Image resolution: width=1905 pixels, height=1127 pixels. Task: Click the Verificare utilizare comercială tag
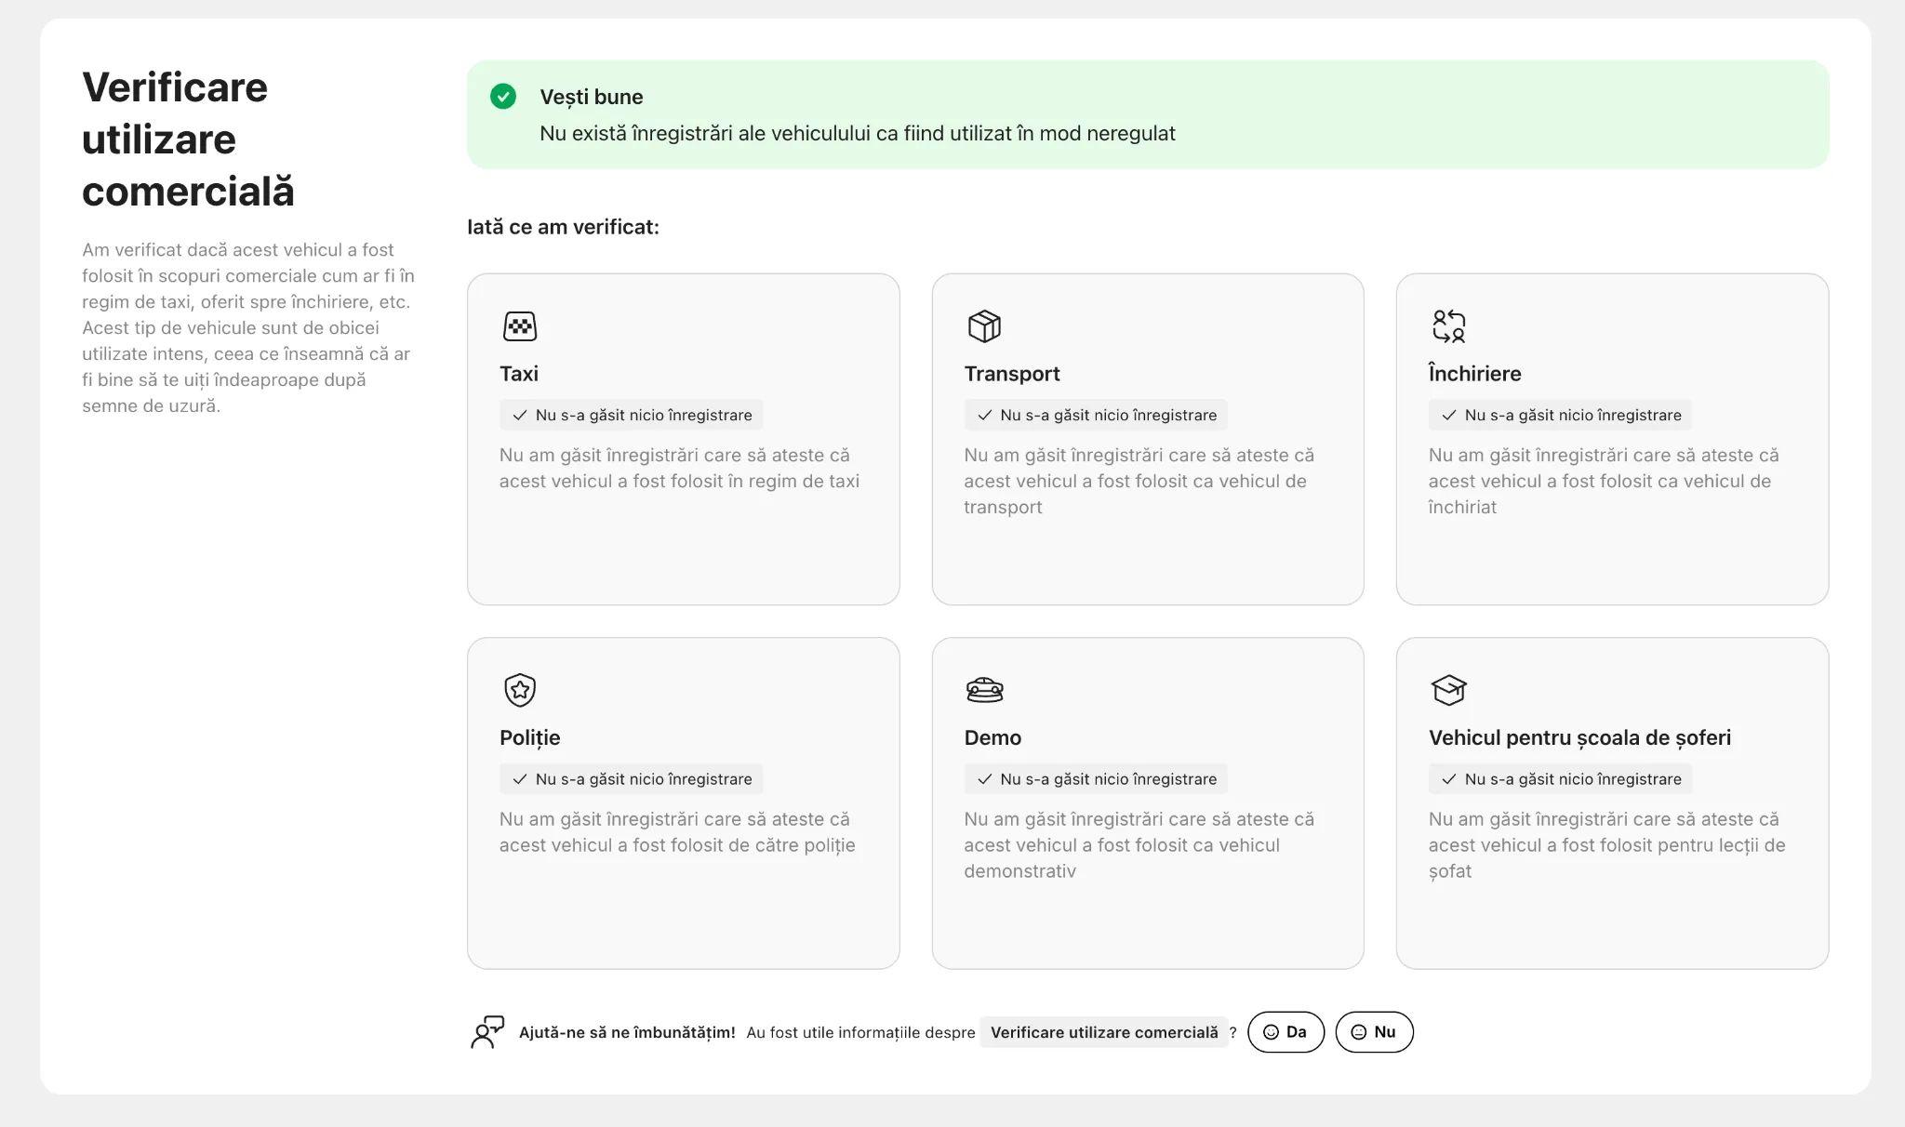click(x=1103, y=1032)
